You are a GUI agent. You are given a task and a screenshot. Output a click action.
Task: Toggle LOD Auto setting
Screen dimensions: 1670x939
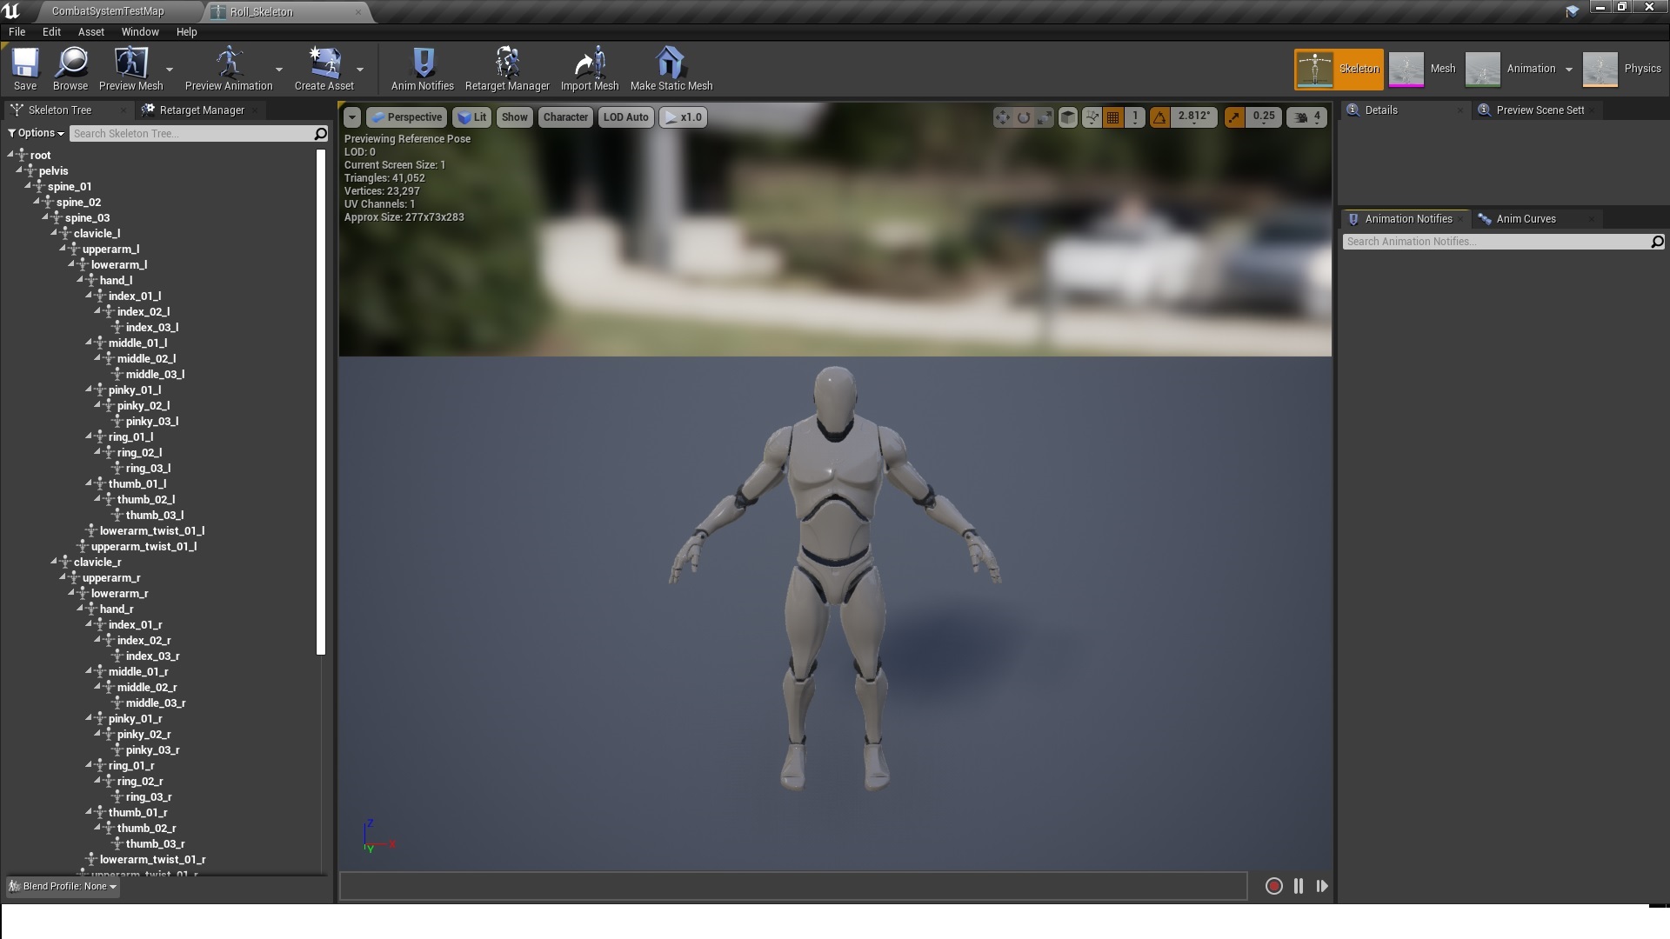[626, 116]
